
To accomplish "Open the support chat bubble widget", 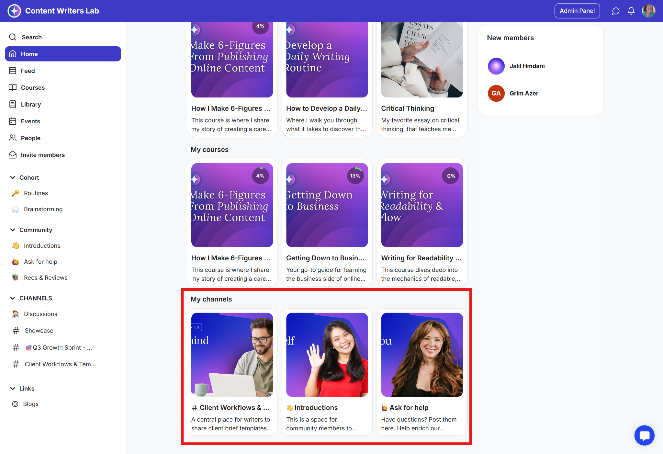I will (x=644, y=435).
